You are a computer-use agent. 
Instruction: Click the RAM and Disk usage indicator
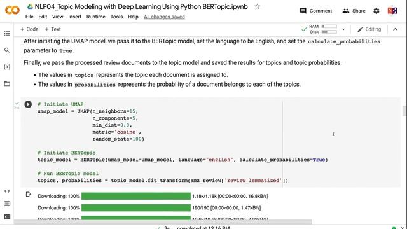[x=323, y=29]
